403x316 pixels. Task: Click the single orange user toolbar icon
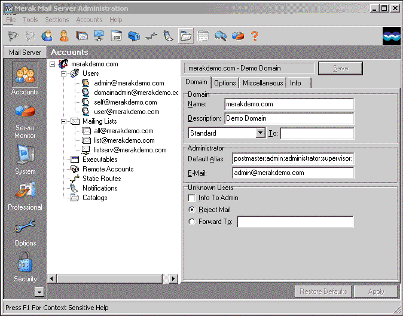(x=64, y=36)
